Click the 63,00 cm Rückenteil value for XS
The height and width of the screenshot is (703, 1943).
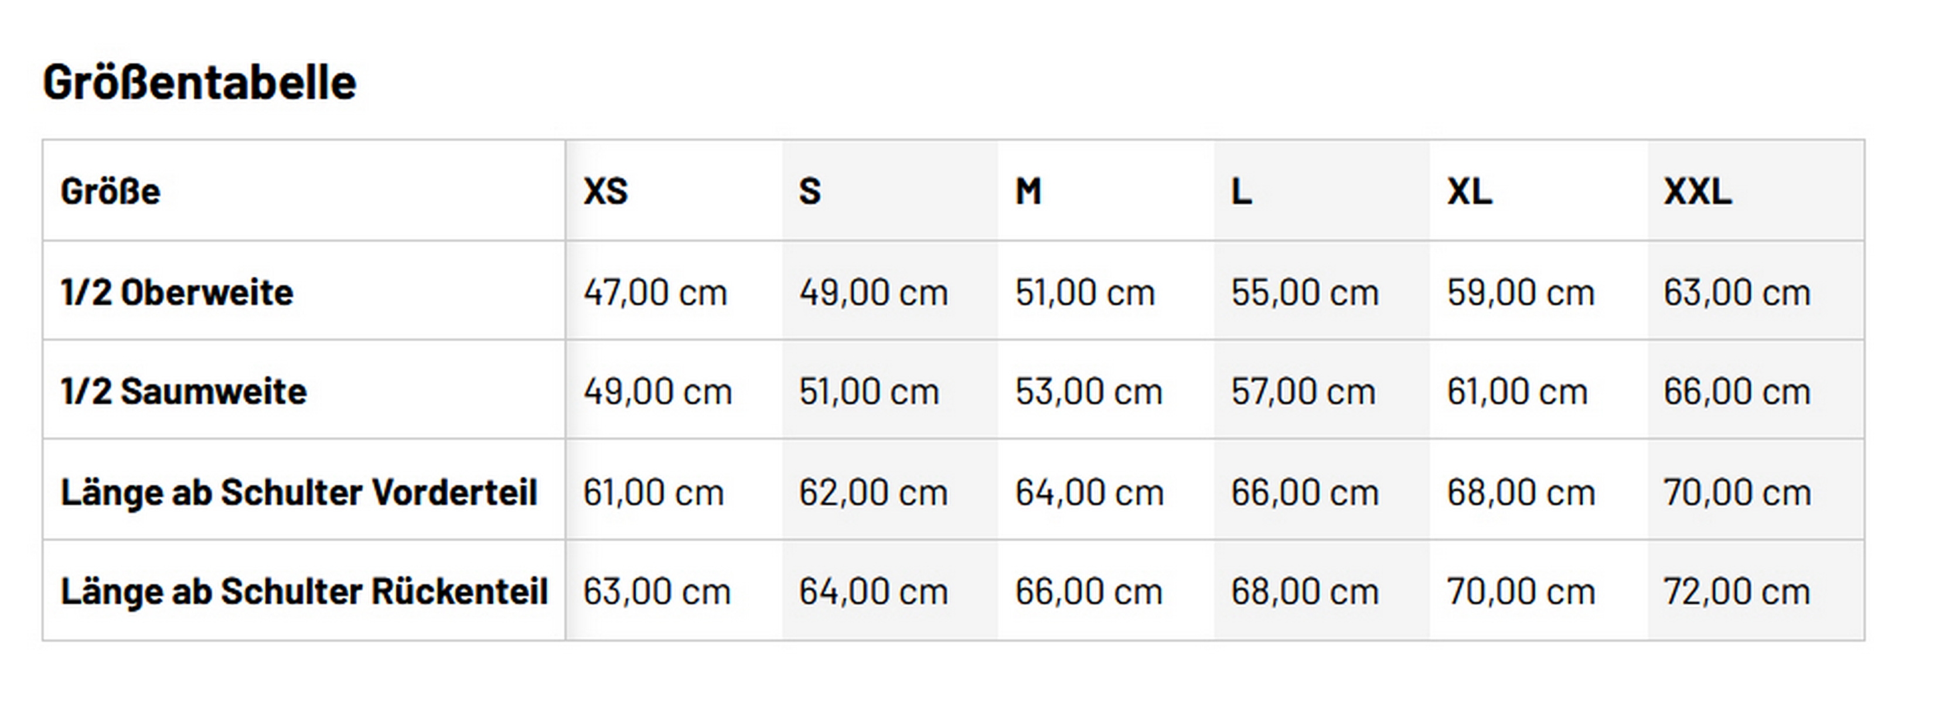click(656, 591)
